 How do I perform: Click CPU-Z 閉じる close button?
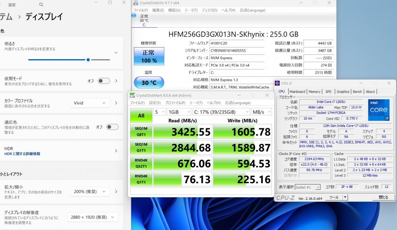[383, 197]
